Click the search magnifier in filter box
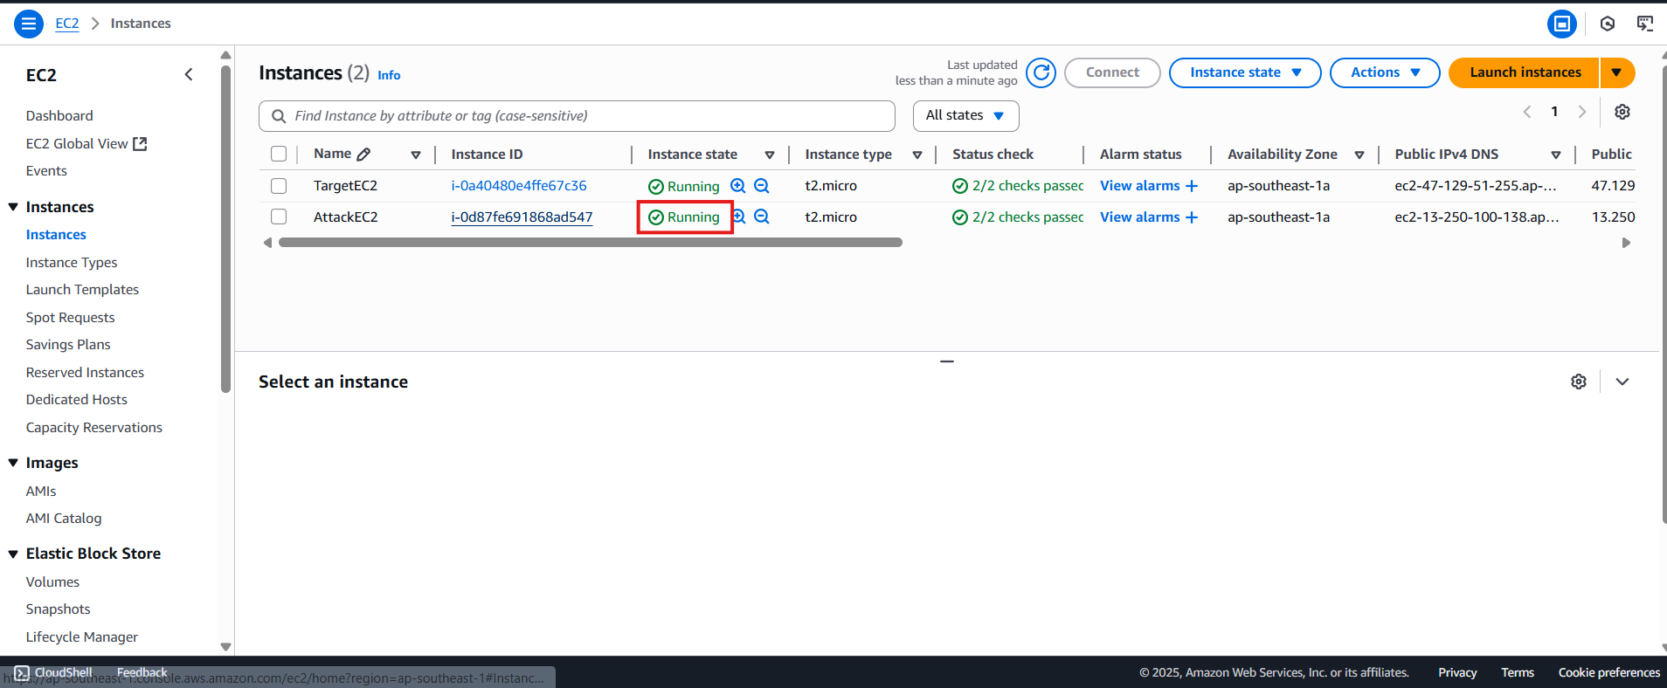 280,116
